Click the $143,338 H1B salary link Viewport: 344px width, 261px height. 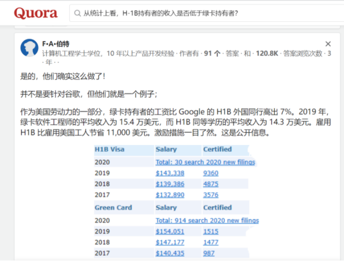click(x=170, y=173)
